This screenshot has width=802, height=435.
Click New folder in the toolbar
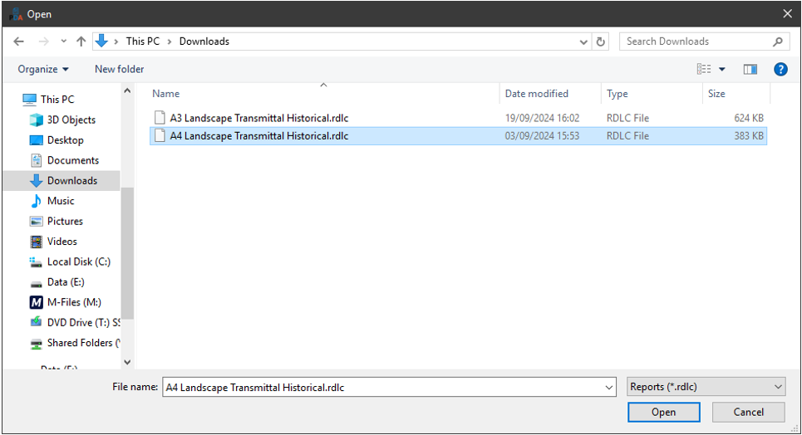pyautogui.click(x=119, y=70)
